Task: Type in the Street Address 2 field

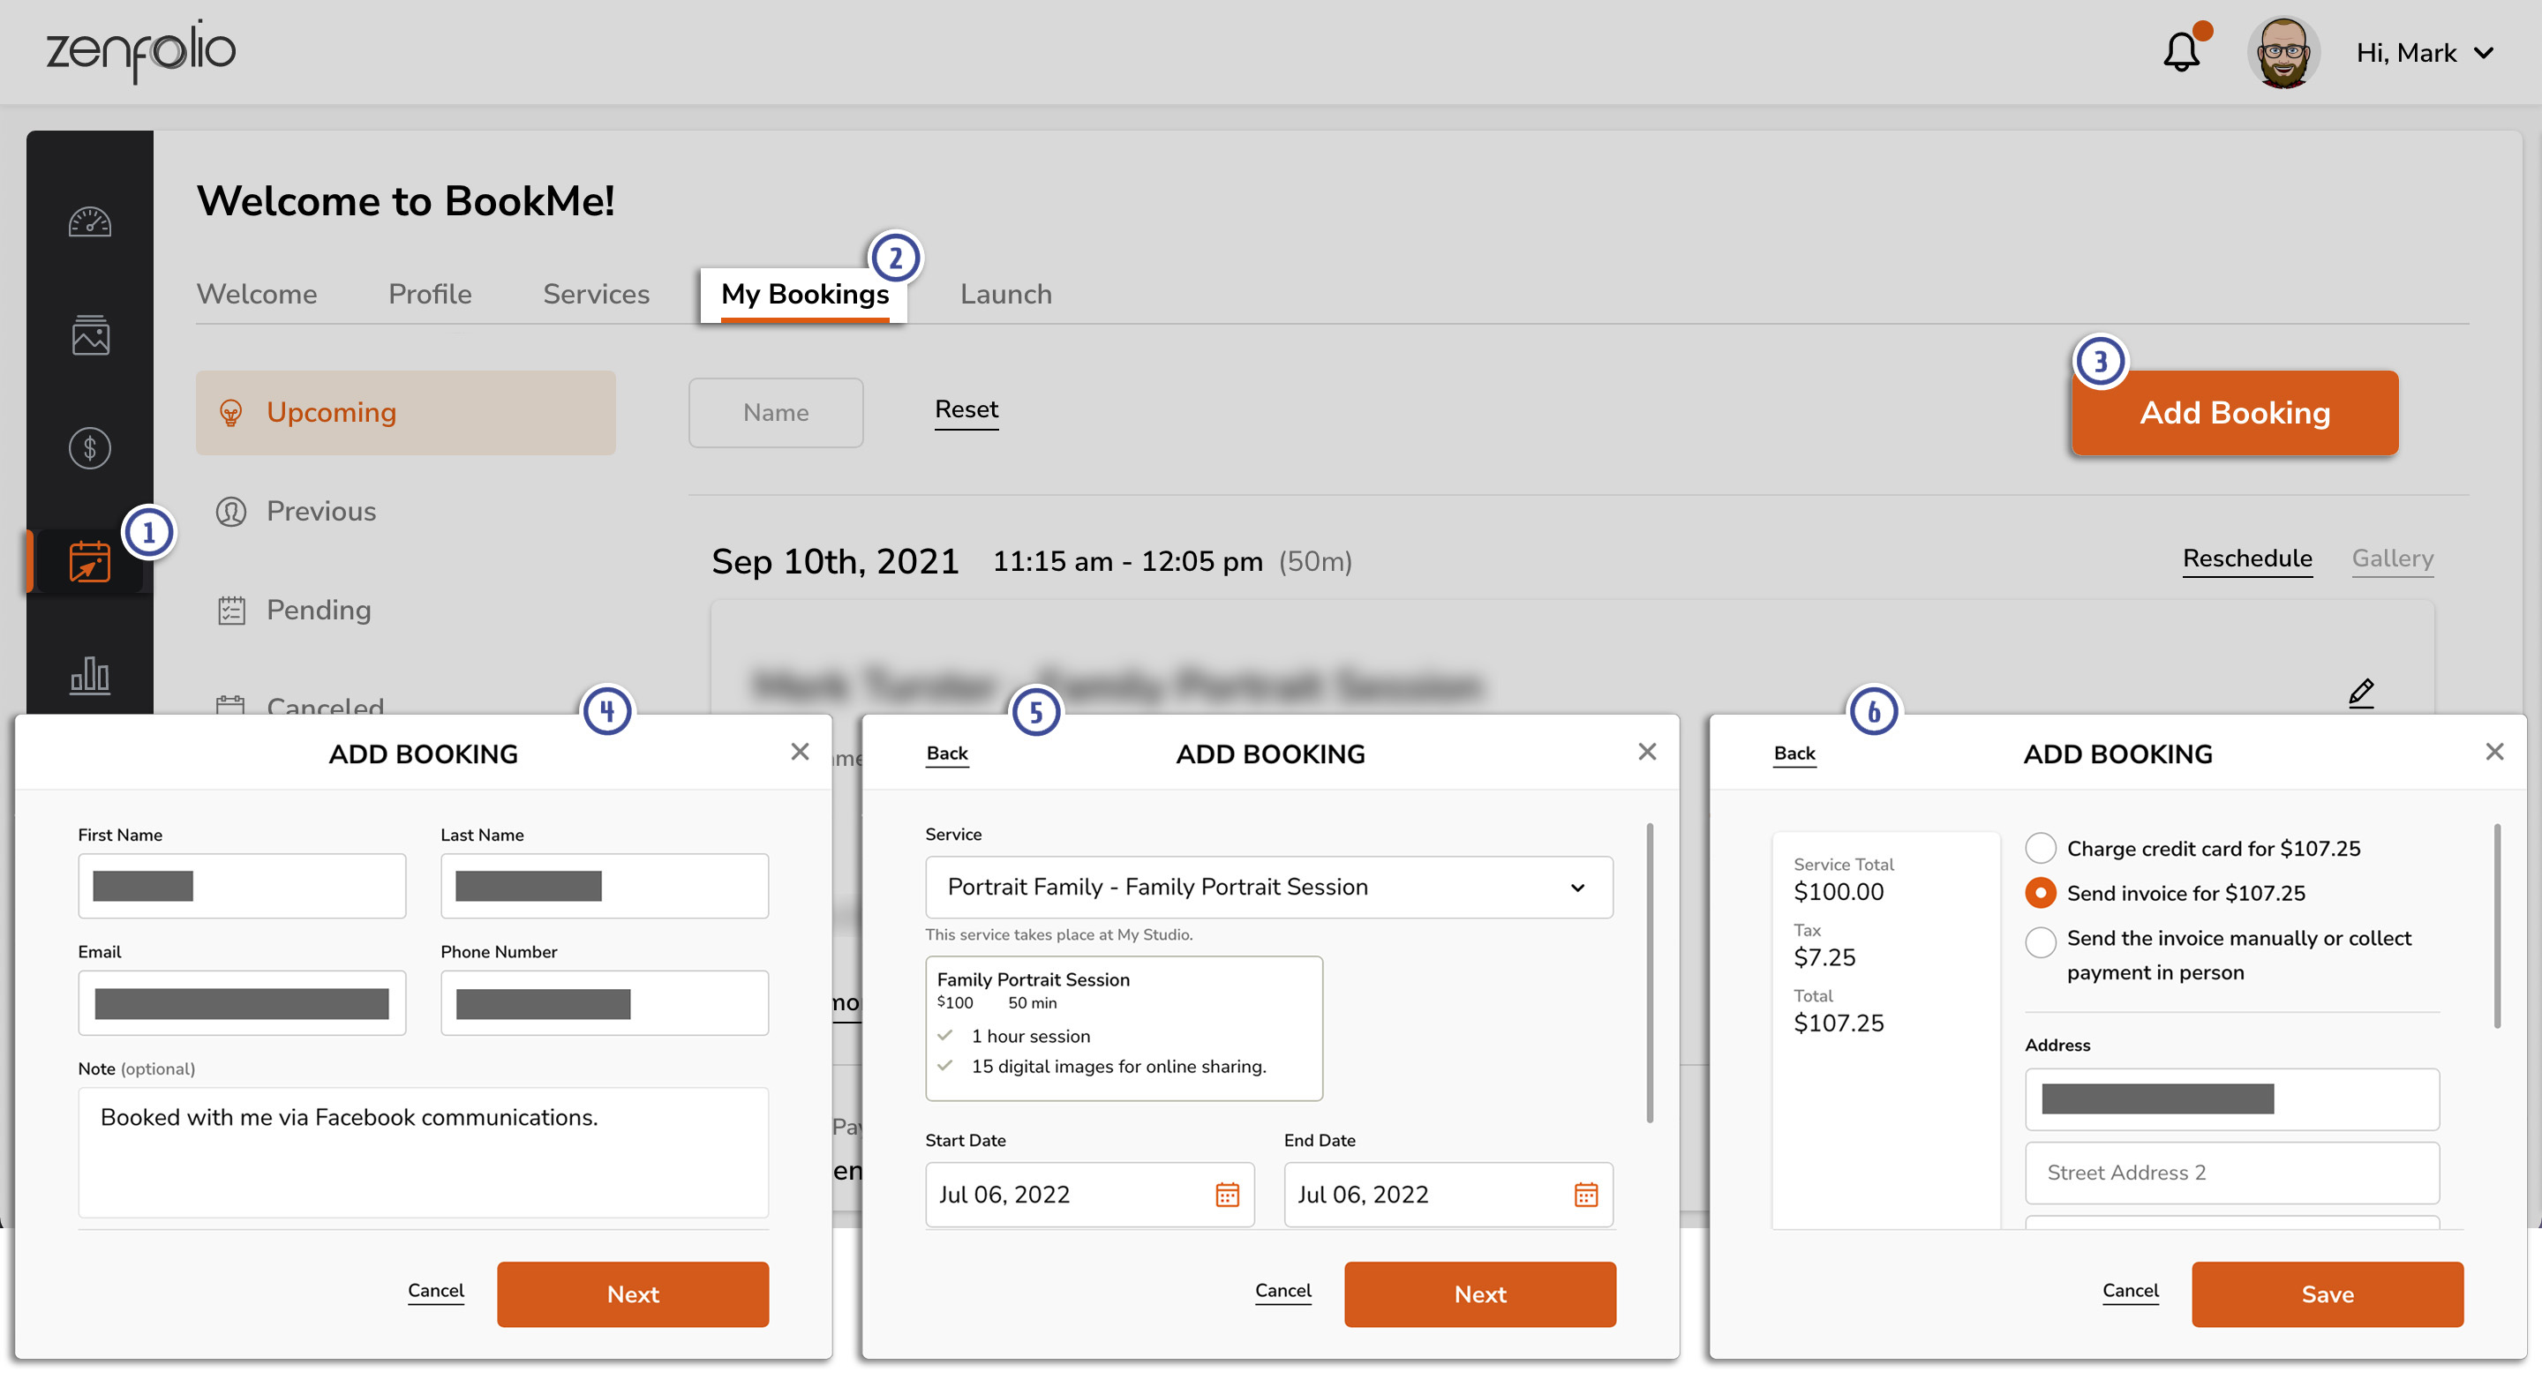Action: [x=2231, y=1172]
